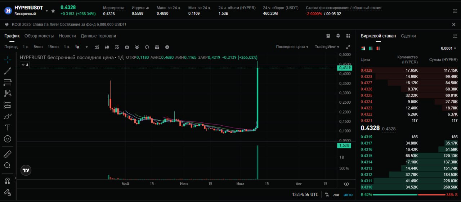This screenshot has height=202, width=461.
Task: Collapse the drawing toolbar side arrow
Action: pyautogui.click(x=15, y=178)
